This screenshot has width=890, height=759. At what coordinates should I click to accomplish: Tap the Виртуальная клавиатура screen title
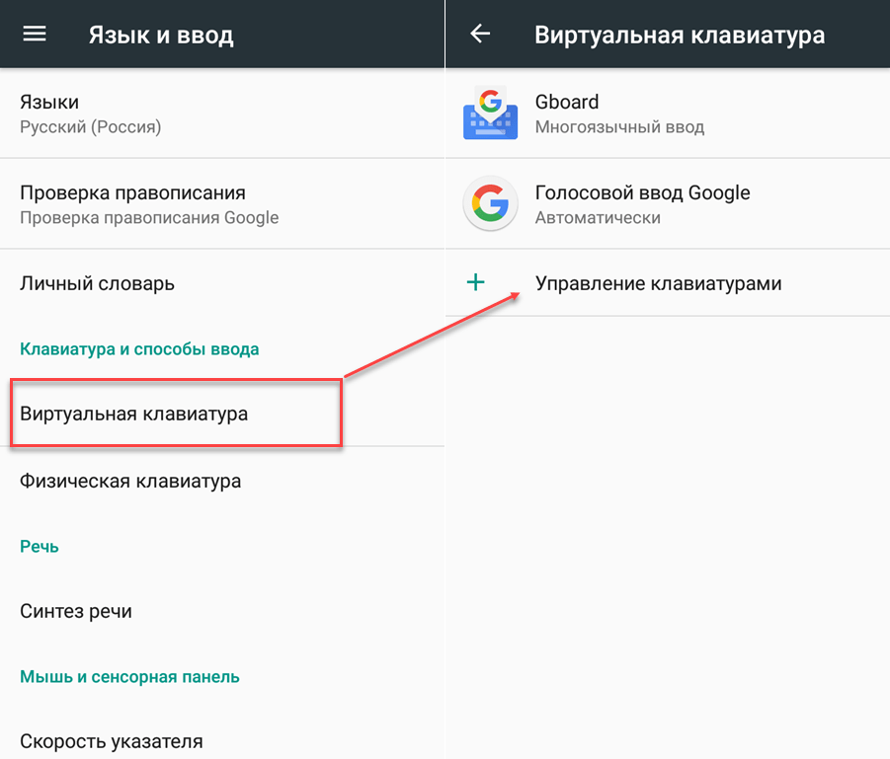680,36
